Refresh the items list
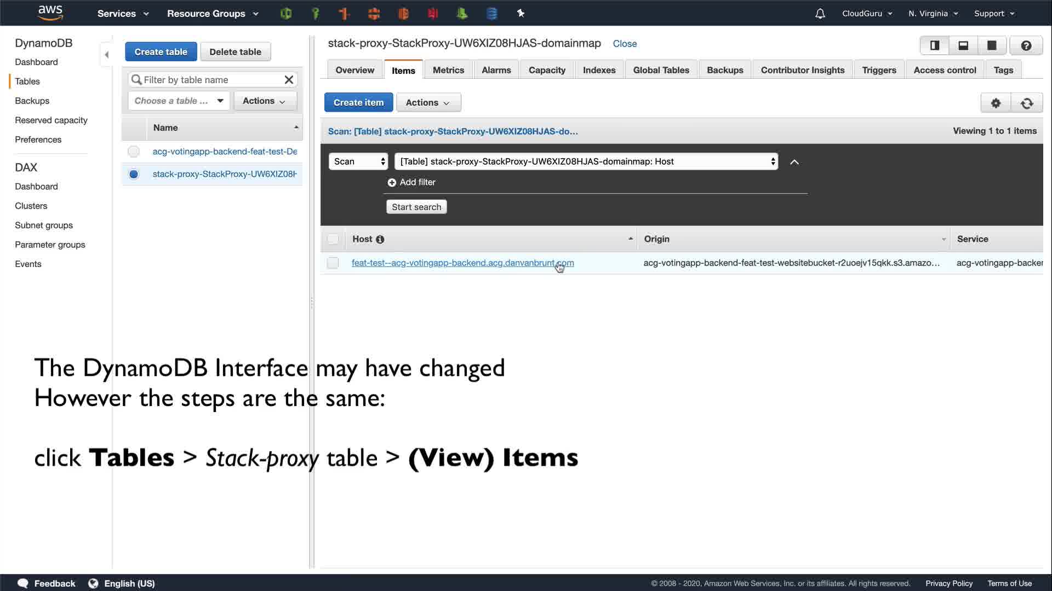1052x591 pixels. click(x=1027, y=103)
